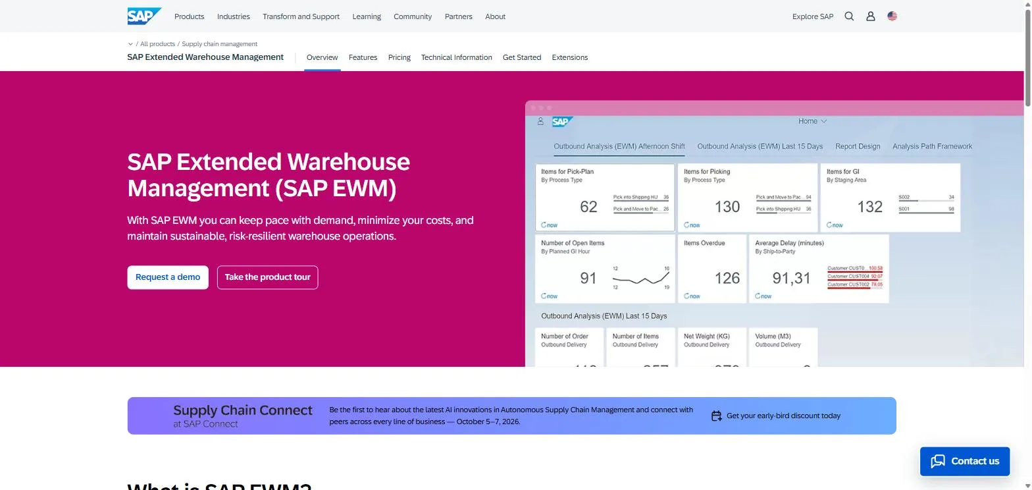Click the Number of Open Items tile
Screen dimensions: 1032x490
pos(605,269)
